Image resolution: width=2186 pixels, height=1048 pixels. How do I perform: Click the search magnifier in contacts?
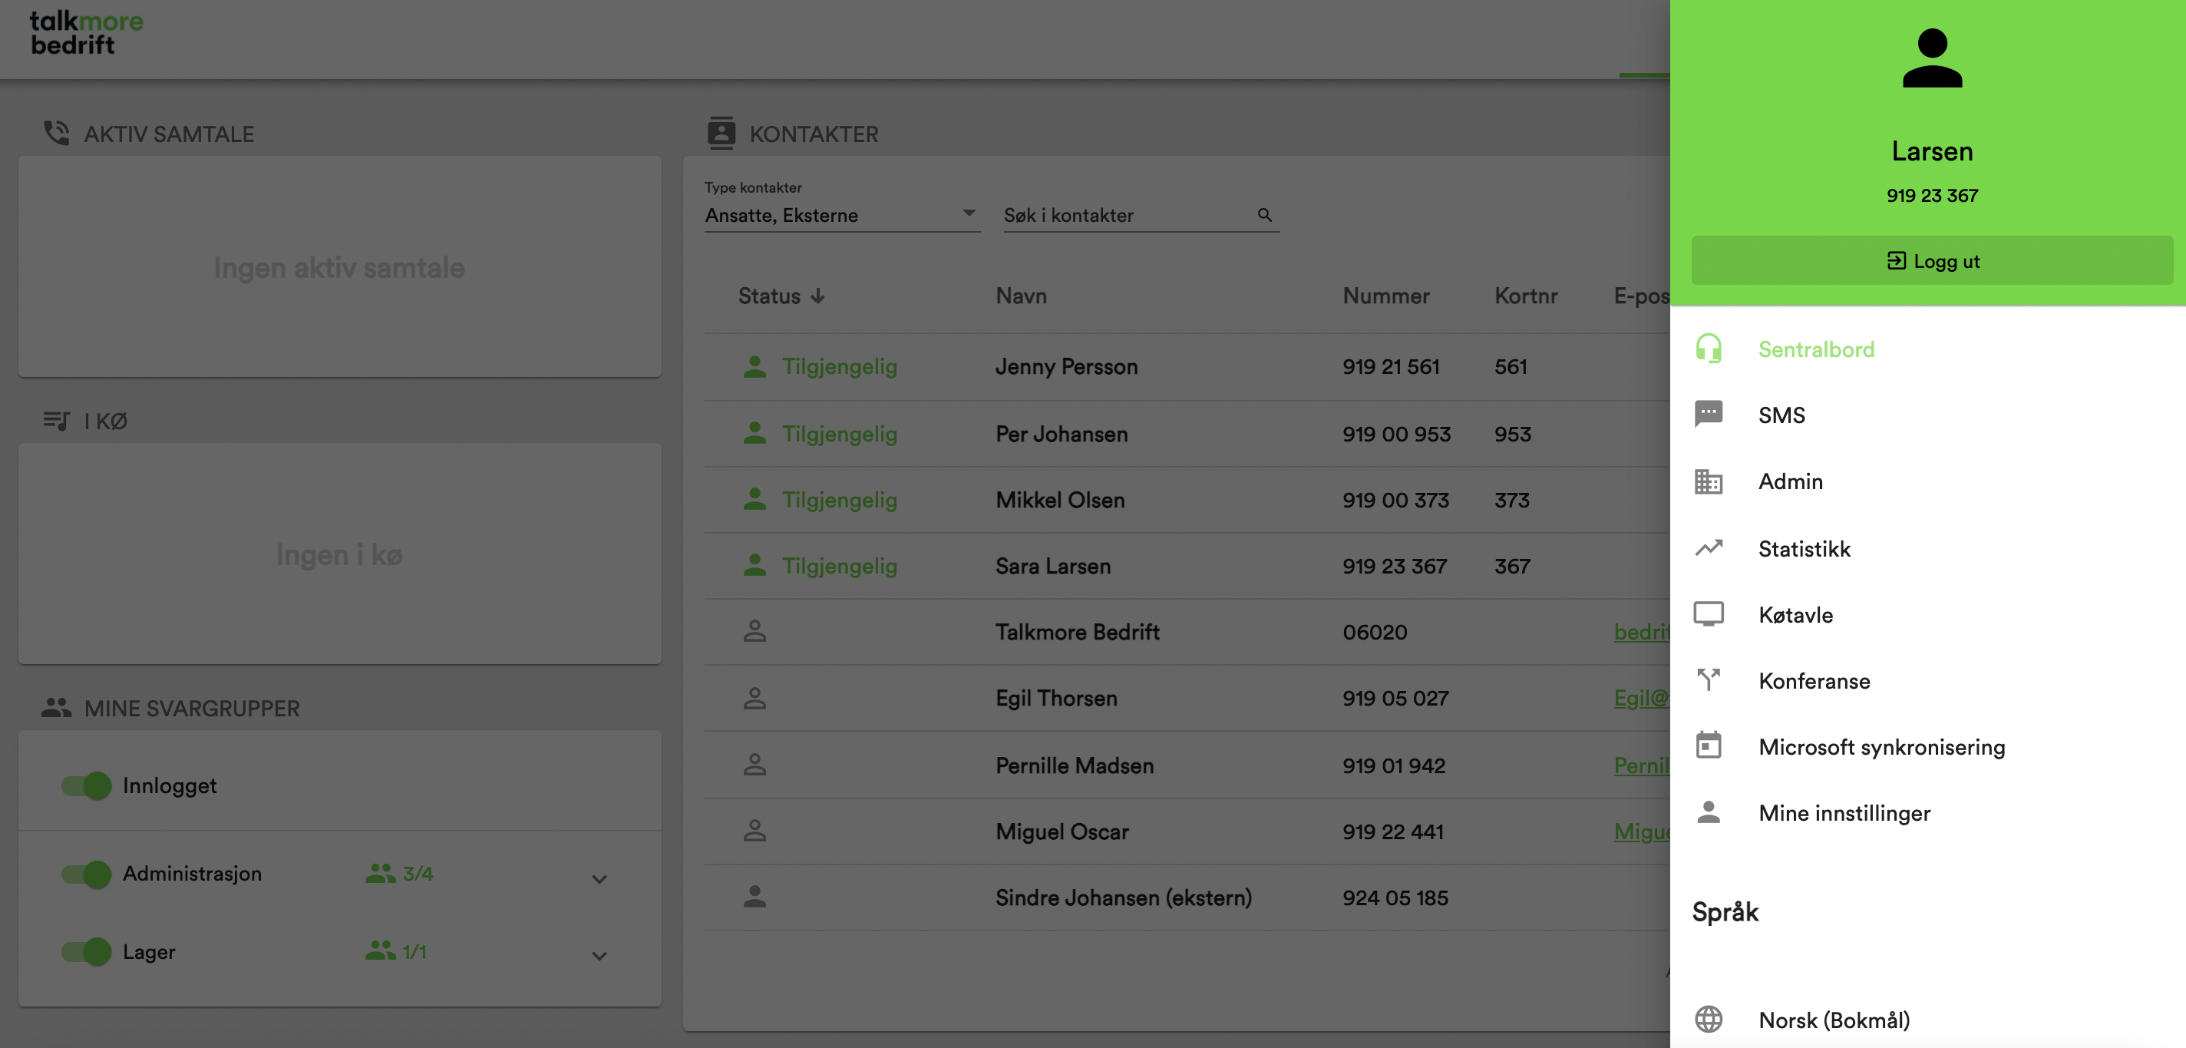tap(1264, 216)
